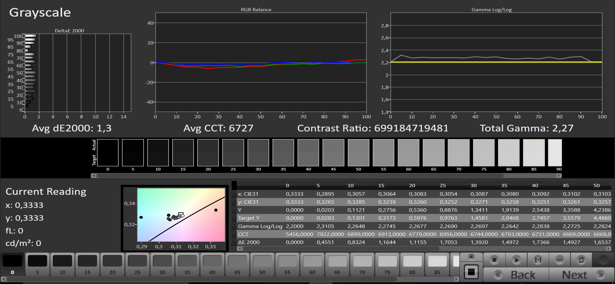
Task: Select the 45 percent grayscale patch button
Action: pyautogui.click(x=237, y=264)
